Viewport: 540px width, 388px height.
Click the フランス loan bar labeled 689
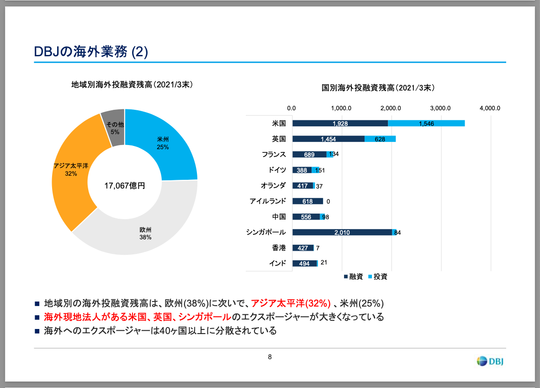click(x=310, y=155)
